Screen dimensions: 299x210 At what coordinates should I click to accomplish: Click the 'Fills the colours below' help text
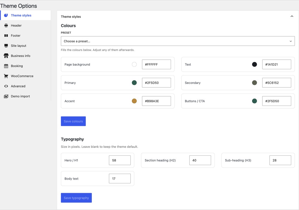(98, 50)
